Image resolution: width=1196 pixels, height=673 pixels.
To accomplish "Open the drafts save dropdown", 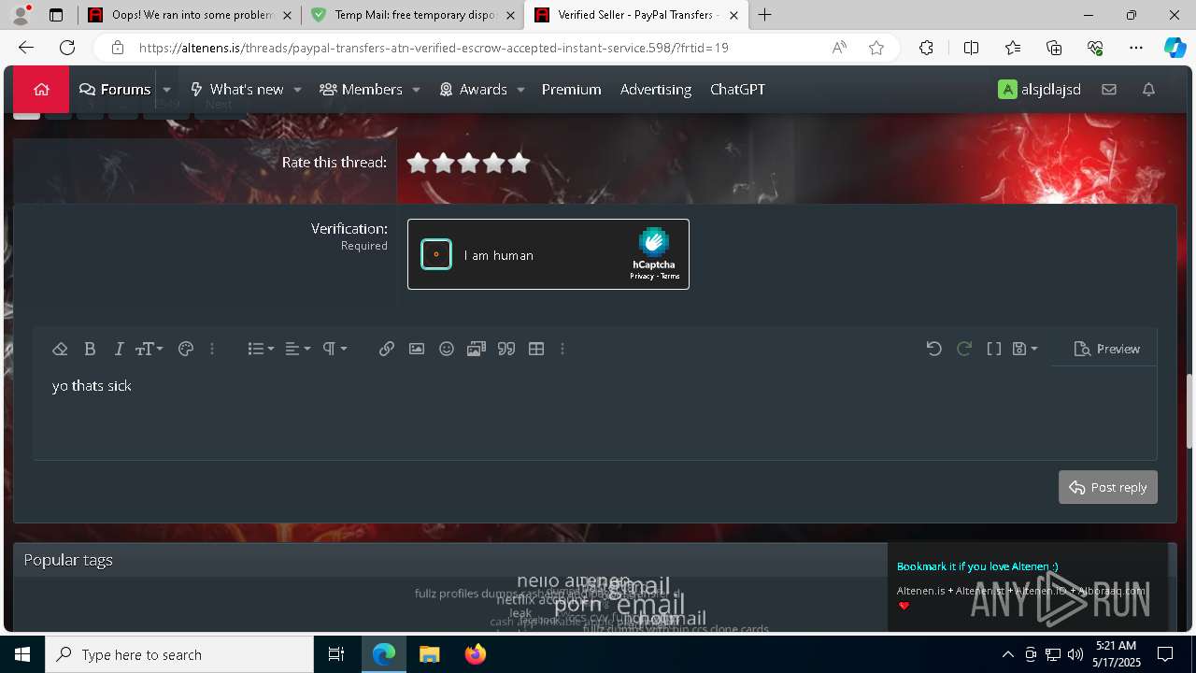I will [x=1025, y=349].
